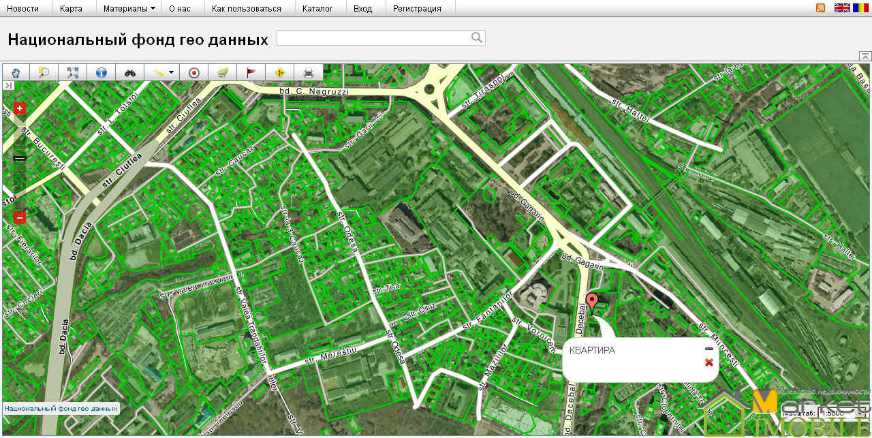The image size is (872, 438).
Task: Print the map using printer icon
Action: coord(308,73)
